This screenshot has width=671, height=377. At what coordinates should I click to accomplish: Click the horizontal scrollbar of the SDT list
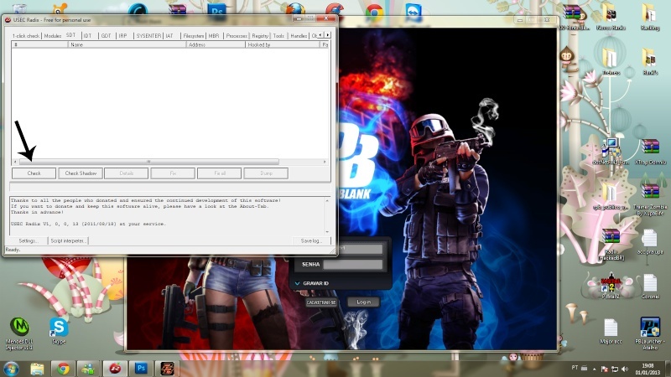pos(149,162)
